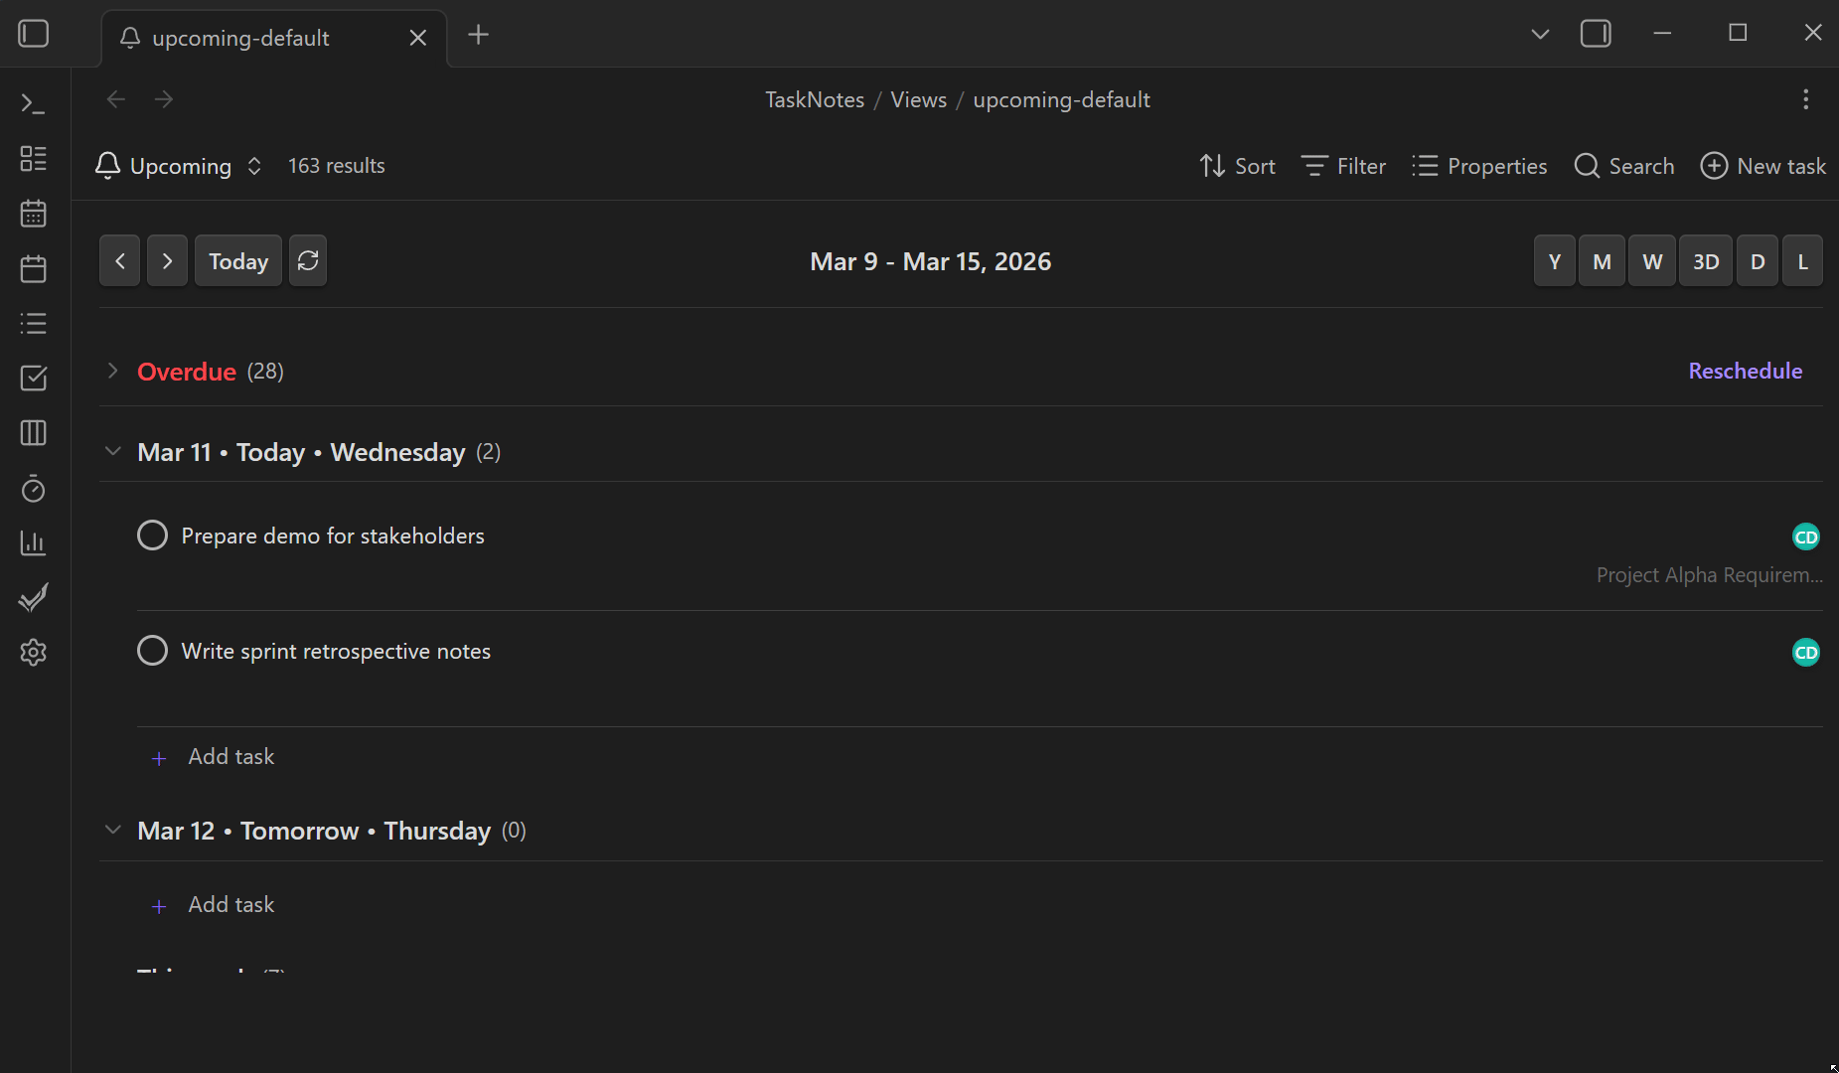Open the terminal icon in the sidebar
The height and width of the screenshot is (1073, 1839).
pos(33,103)
